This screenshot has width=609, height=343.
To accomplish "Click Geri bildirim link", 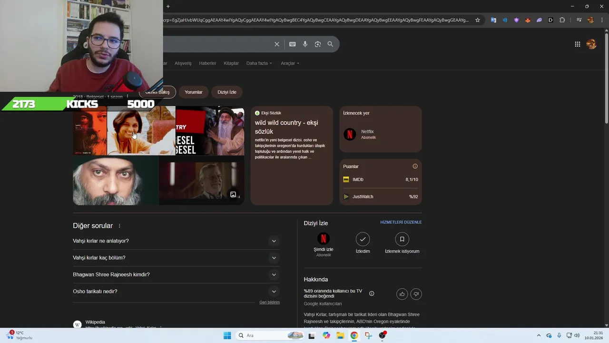I will [269, 303].
